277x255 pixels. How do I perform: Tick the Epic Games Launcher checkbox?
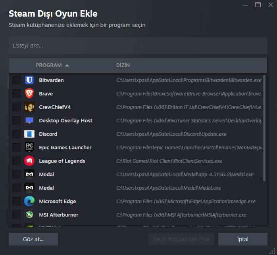(17, 147)
